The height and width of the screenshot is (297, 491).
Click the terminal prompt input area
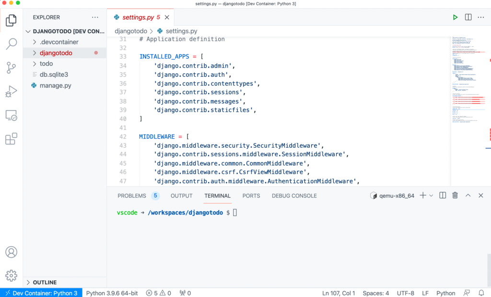click(235, 213)
